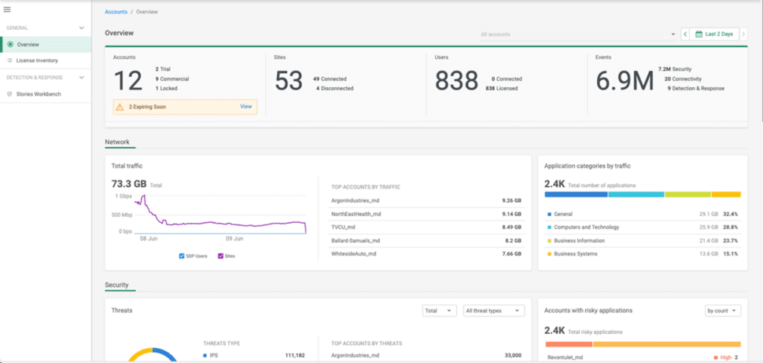The height and width of the screenshot is (363, 763).
Task: Click ArgonIndustries_md in top accounts by threats
Action: click(x=354, y=356)
